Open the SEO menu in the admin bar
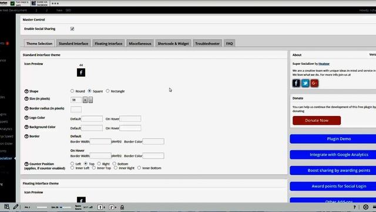Viewport: 376px width, 212px height. (x=68, y=11)
